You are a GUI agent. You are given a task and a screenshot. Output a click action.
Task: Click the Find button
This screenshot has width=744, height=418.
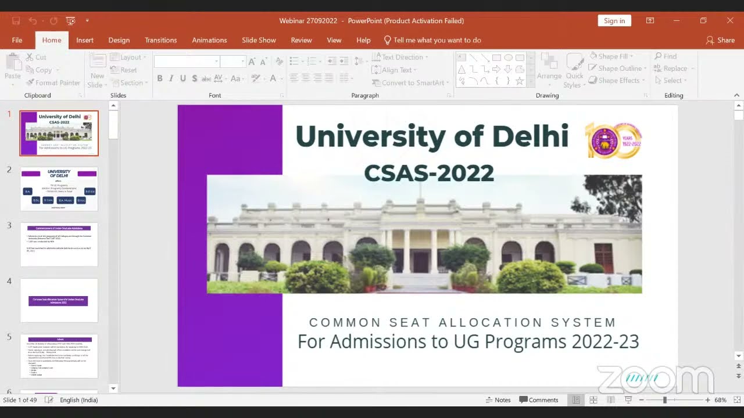[x=665, y=56]
